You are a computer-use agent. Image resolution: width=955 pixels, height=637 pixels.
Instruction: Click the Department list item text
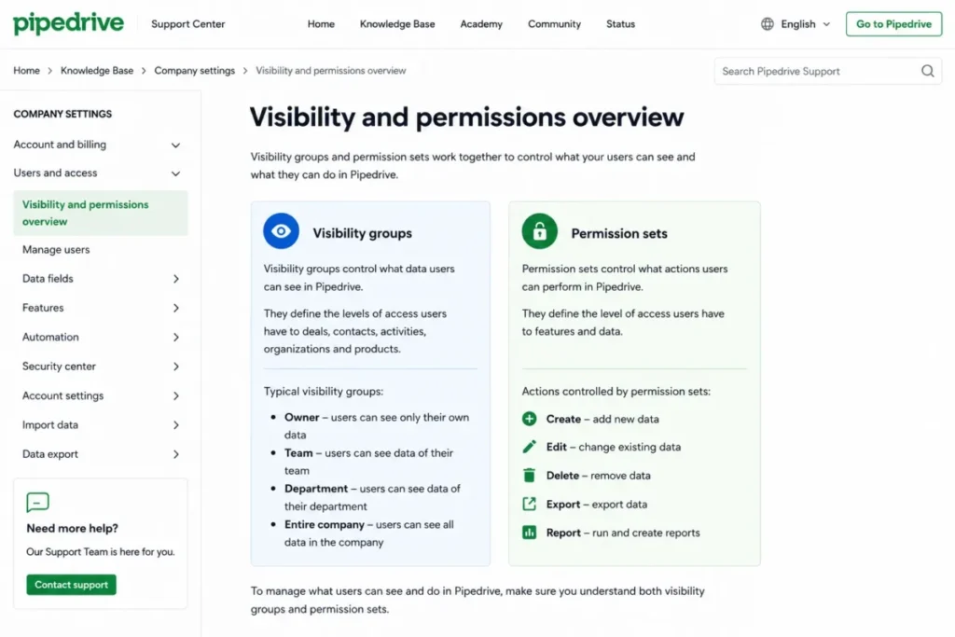[x=372, y=497]
